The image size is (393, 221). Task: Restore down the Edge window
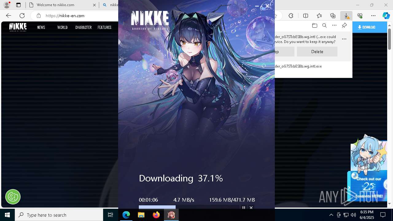click(372, 5)
